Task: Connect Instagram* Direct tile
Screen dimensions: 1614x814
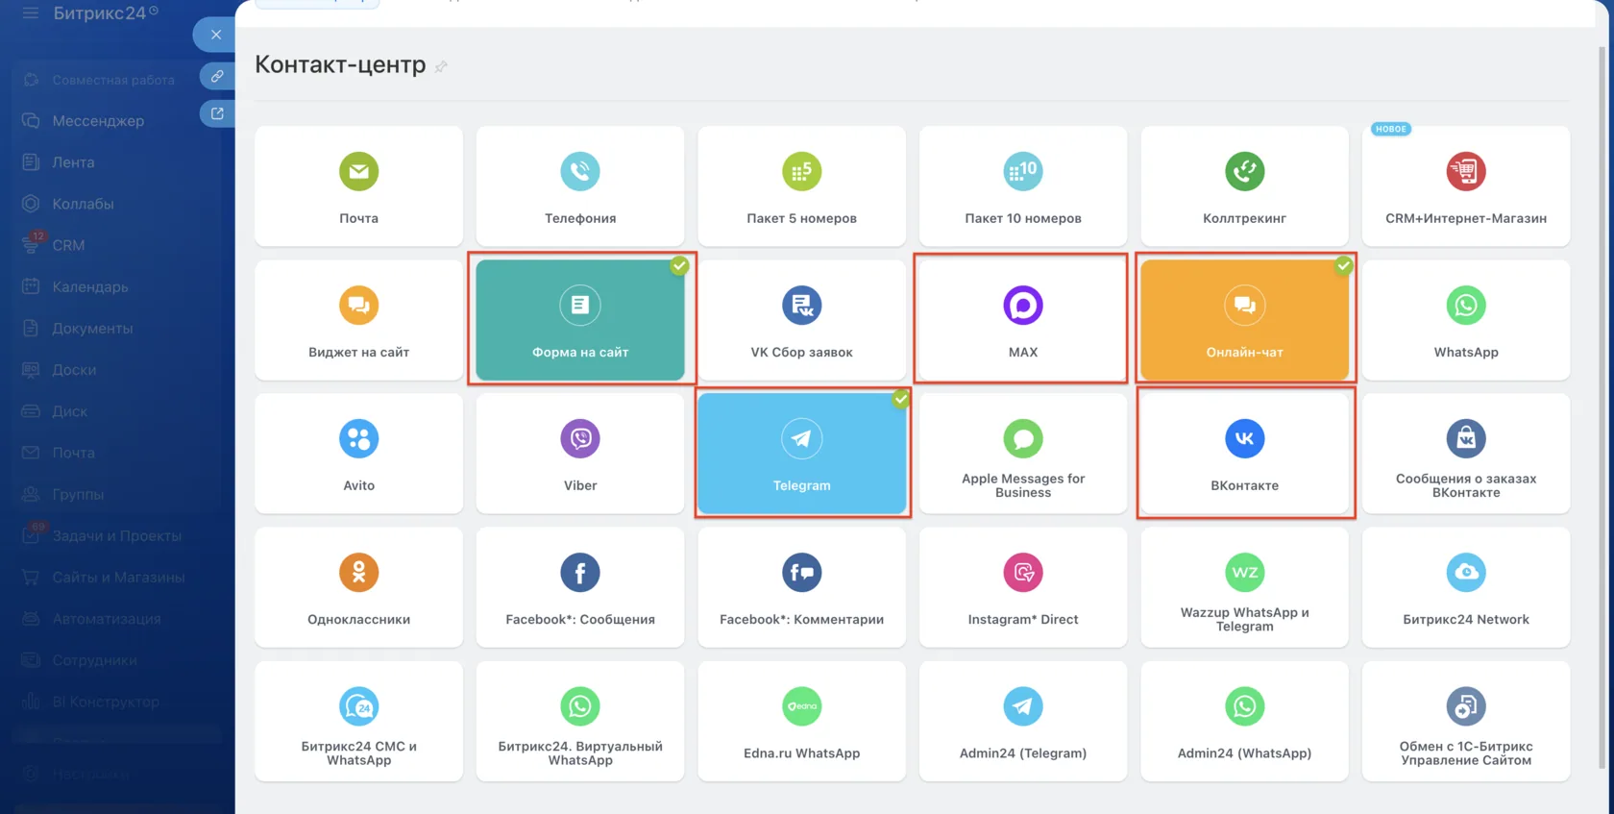Action: point(1023,586)
